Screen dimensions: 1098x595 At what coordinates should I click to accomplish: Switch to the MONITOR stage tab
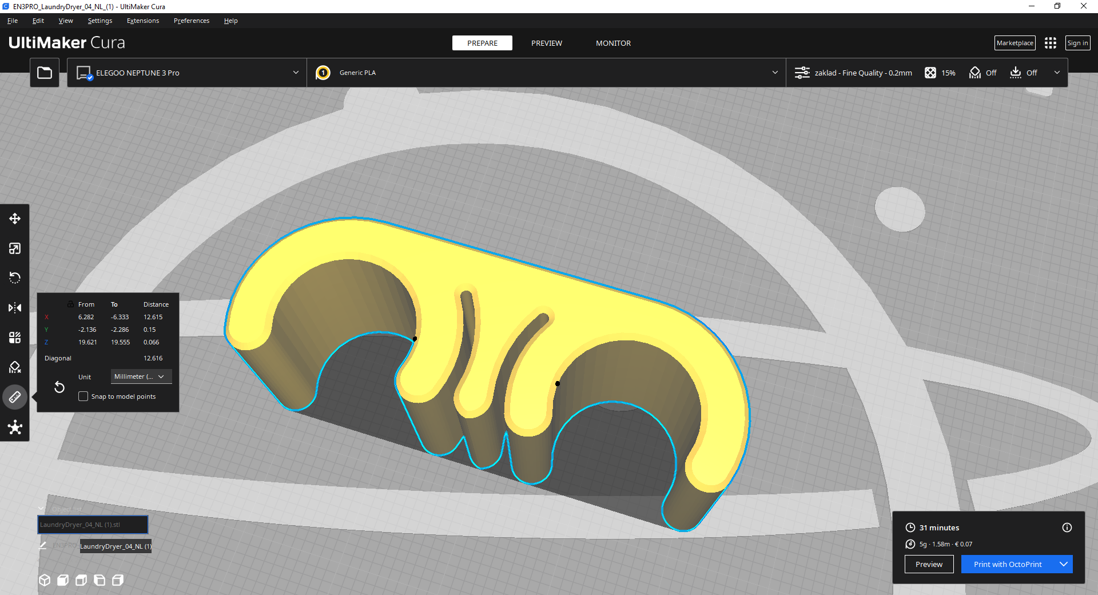(x=613, y=43)
